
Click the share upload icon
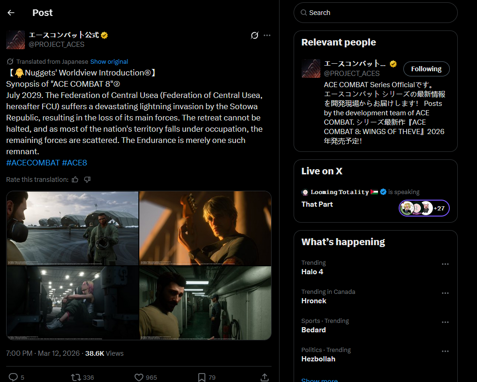(265, 377)
